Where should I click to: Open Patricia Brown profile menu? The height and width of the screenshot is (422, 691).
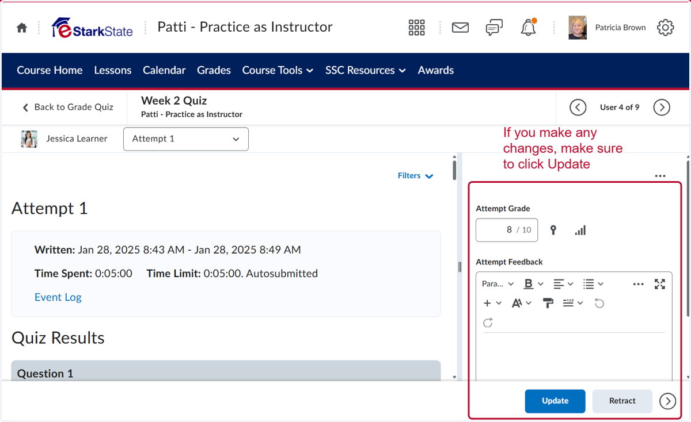tap(608, 28)
